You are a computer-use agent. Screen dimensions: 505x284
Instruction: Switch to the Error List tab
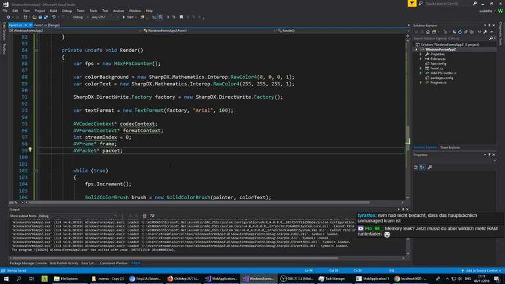click(89, 263)
